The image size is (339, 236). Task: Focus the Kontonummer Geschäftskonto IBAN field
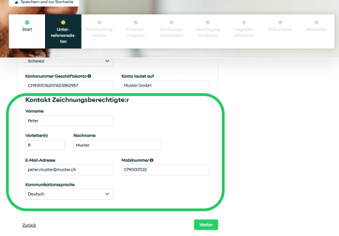pyautogui.click(x=69, y=86)
